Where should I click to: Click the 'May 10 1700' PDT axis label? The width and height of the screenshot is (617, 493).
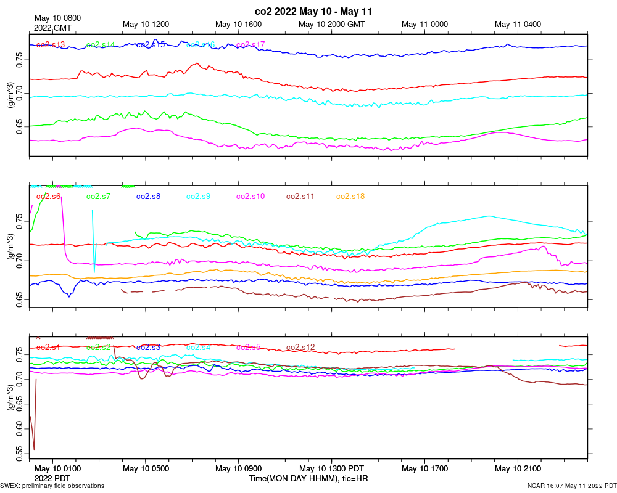[x=424, y=468]
